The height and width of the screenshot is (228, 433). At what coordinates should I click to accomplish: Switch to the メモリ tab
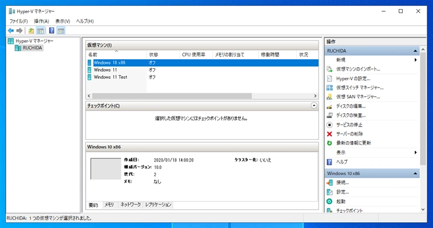(x=109, y=205)
